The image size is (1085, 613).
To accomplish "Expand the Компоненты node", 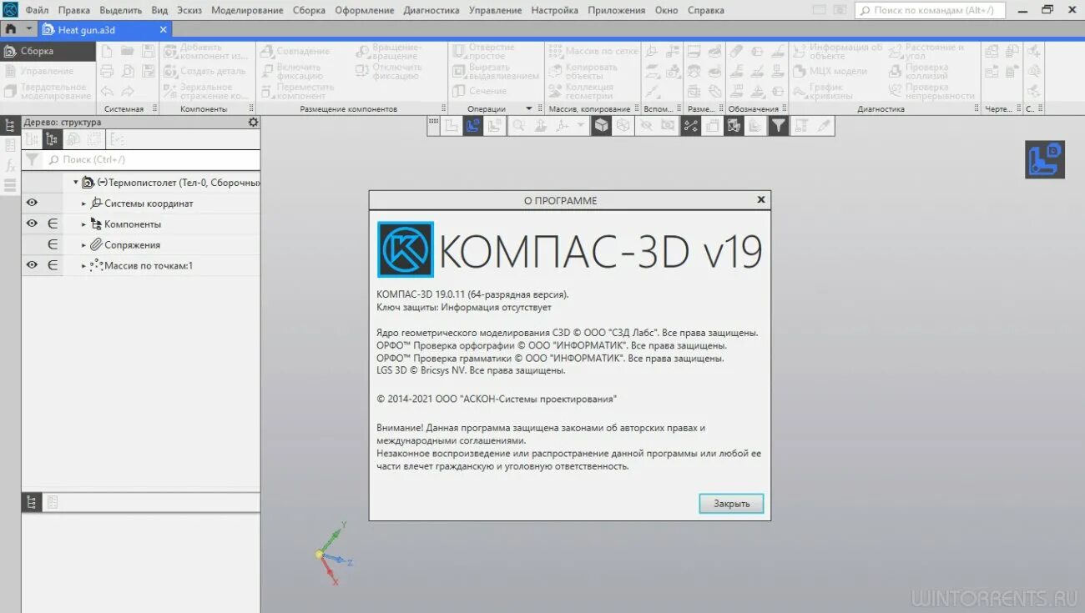I will pos(83,224).
